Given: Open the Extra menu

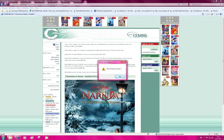Looking at the screenshot, I should click(x=32, y=8).
